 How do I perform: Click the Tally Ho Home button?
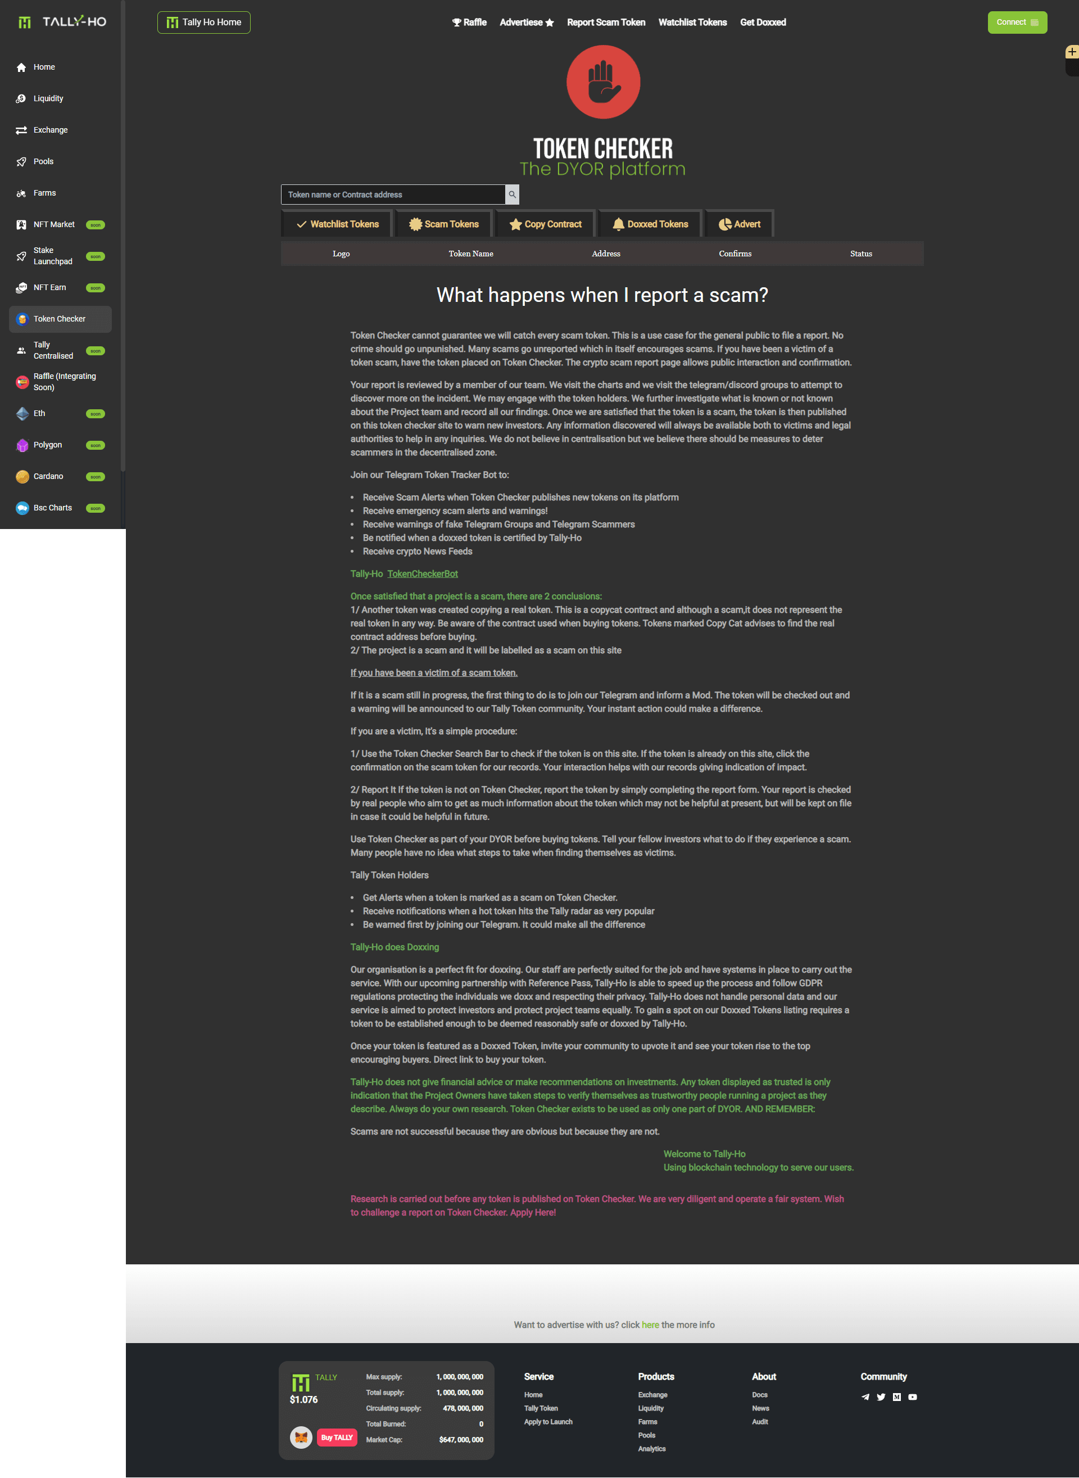(x=204, y=22)
